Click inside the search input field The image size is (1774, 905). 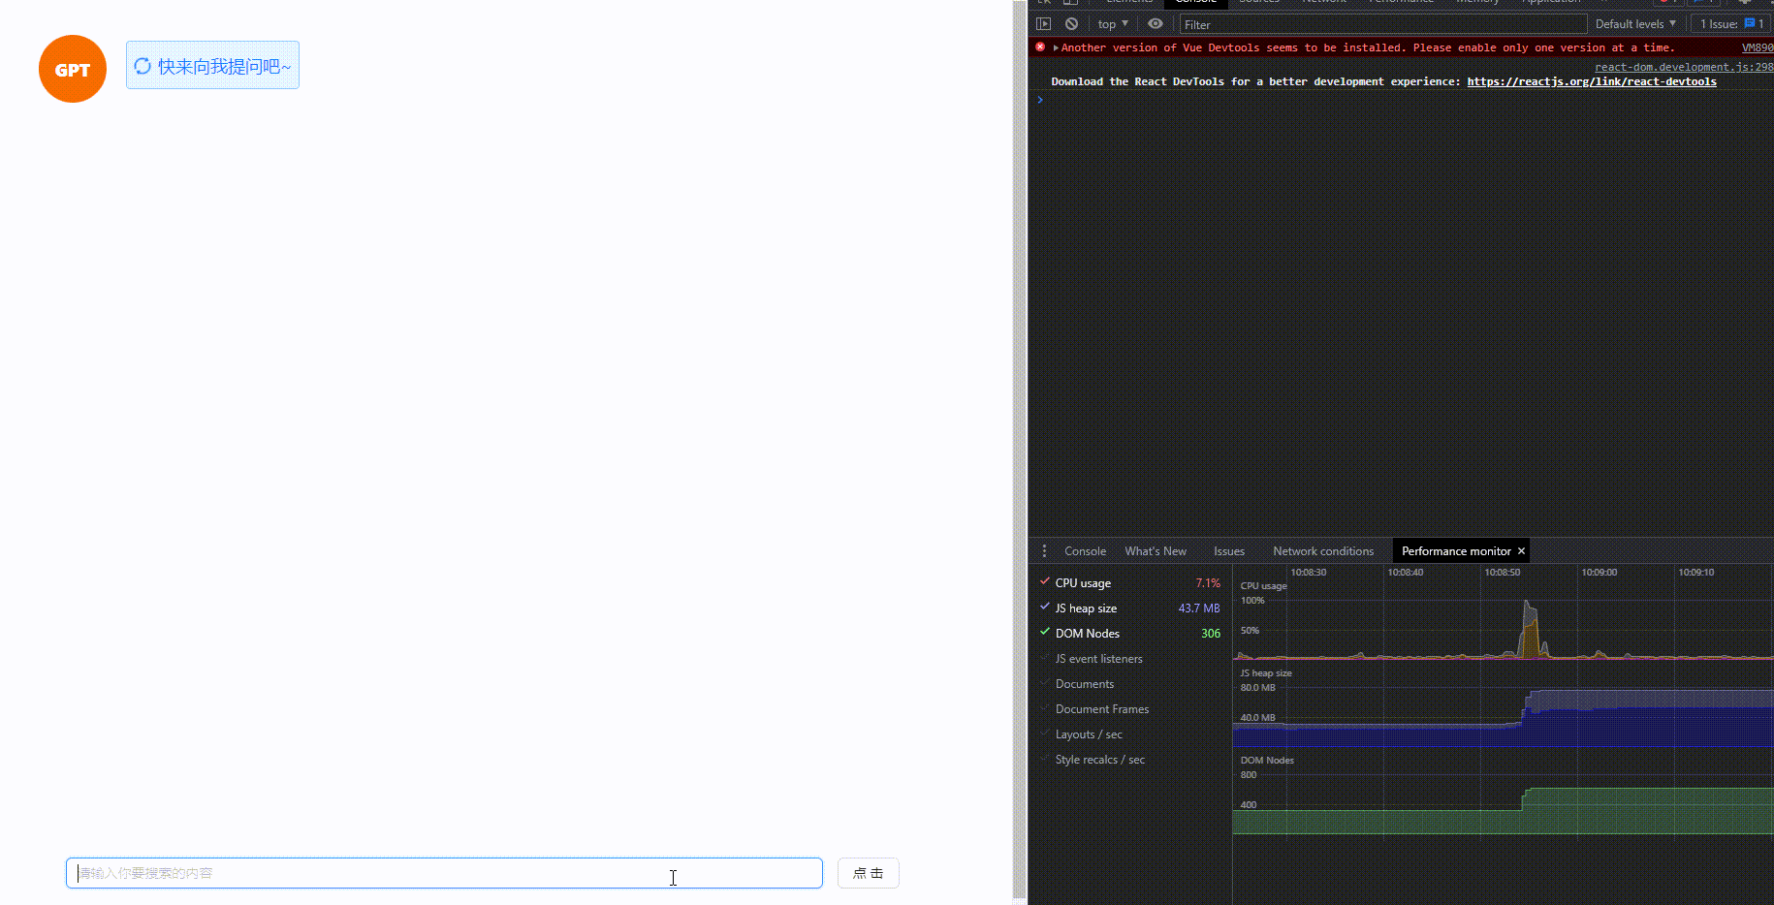coord(443,872)
